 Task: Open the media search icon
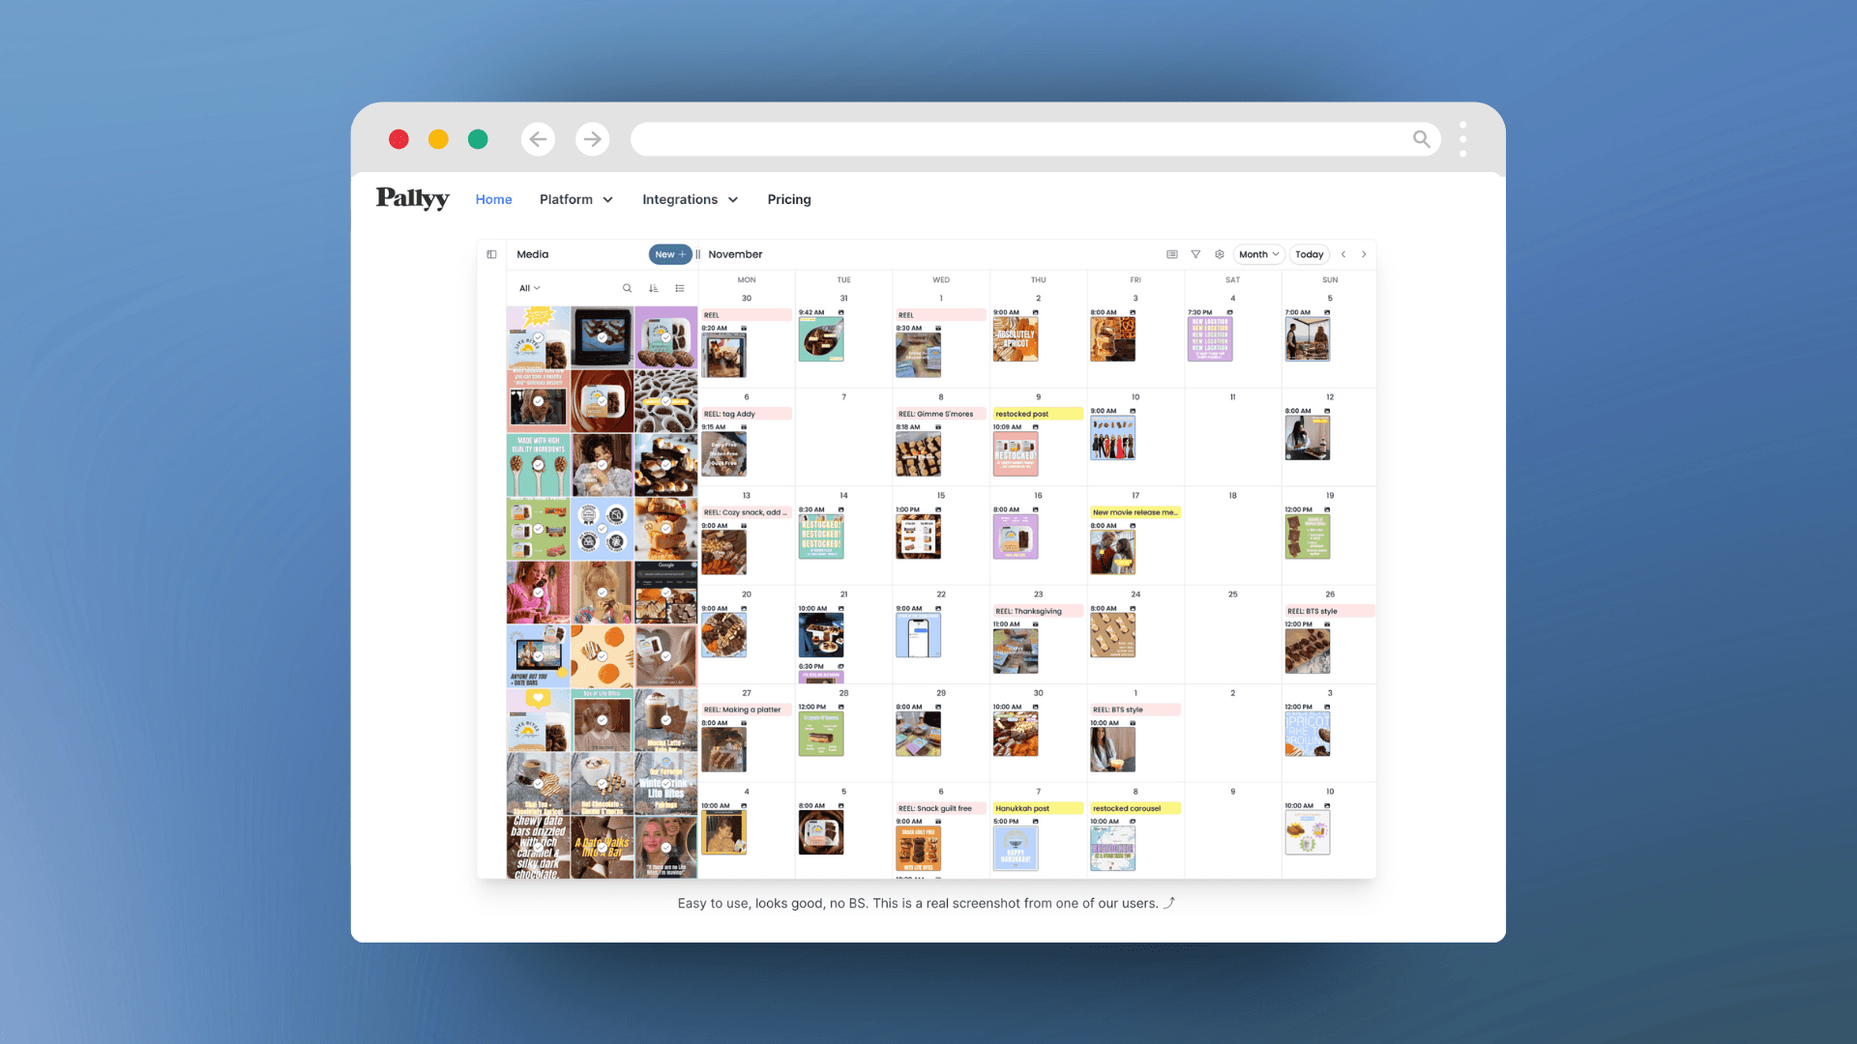coord(628,288)
